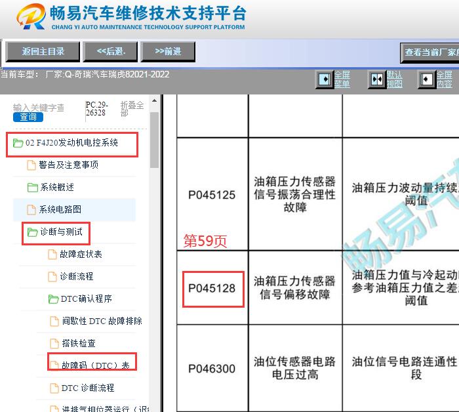Open 故障症状表 tree item
This screenshot has height=412, width=459.
point(81,255)
